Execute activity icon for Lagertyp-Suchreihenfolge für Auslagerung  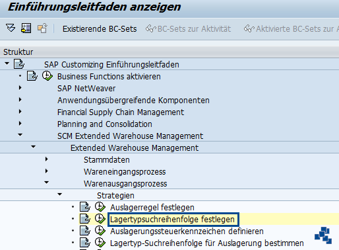pyautogui.click(x=100, y=243)
